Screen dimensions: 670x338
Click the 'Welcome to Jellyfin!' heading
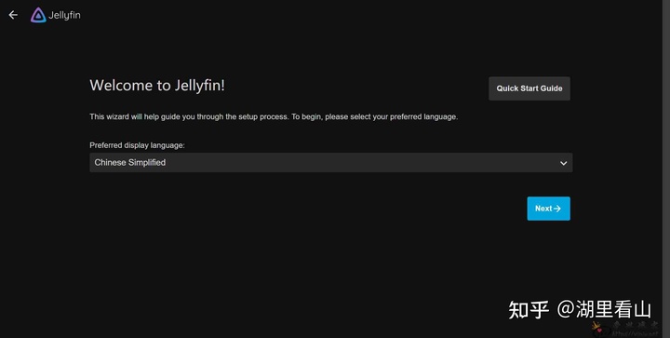[x=157, y=86]
